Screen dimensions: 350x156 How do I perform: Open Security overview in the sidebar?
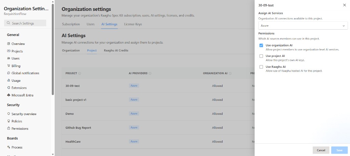pos(24,114)
